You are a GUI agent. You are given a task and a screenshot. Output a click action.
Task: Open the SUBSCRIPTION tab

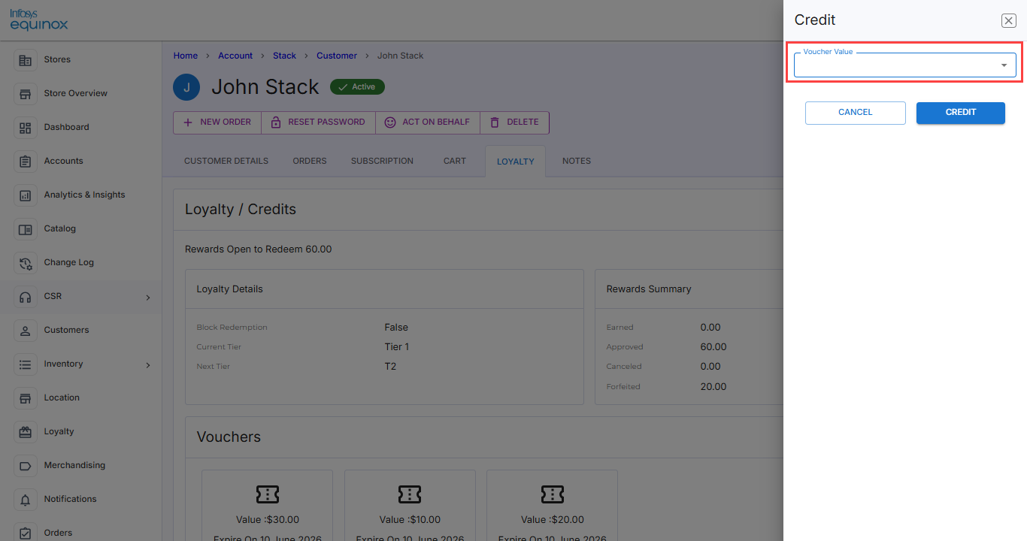click(382, 161)
